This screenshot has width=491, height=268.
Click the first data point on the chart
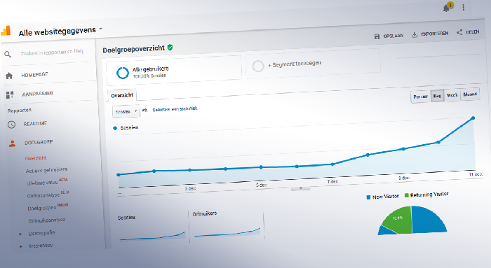[119, 175]
